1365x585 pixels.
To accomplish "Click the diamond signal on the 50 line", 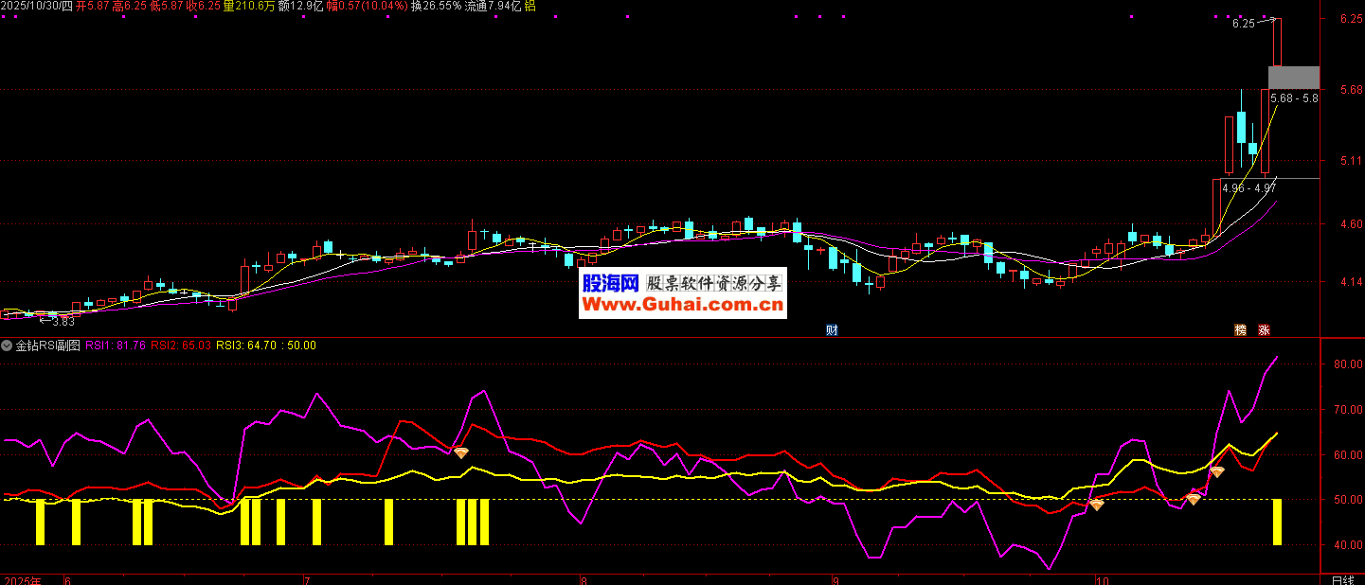I will coord(1194,498).
